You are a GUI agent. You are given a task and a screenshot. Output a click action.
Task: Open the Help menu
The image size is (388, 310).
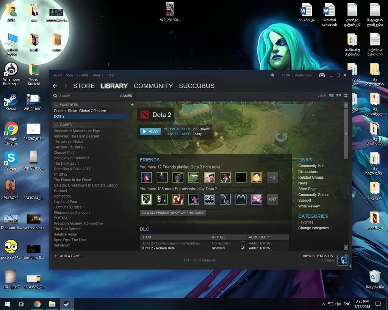[111, 75]
